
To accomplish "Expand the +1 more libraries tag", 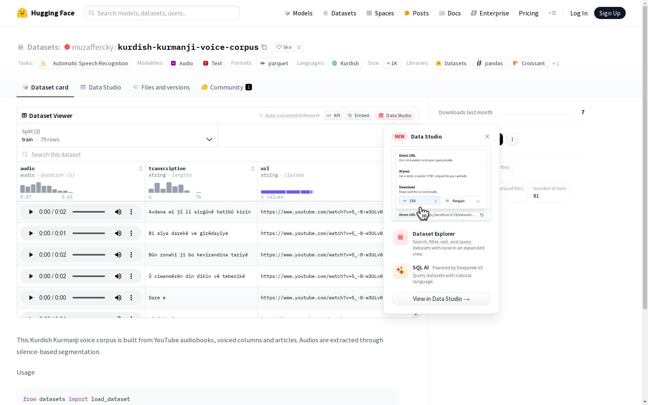I will [556, 64].
